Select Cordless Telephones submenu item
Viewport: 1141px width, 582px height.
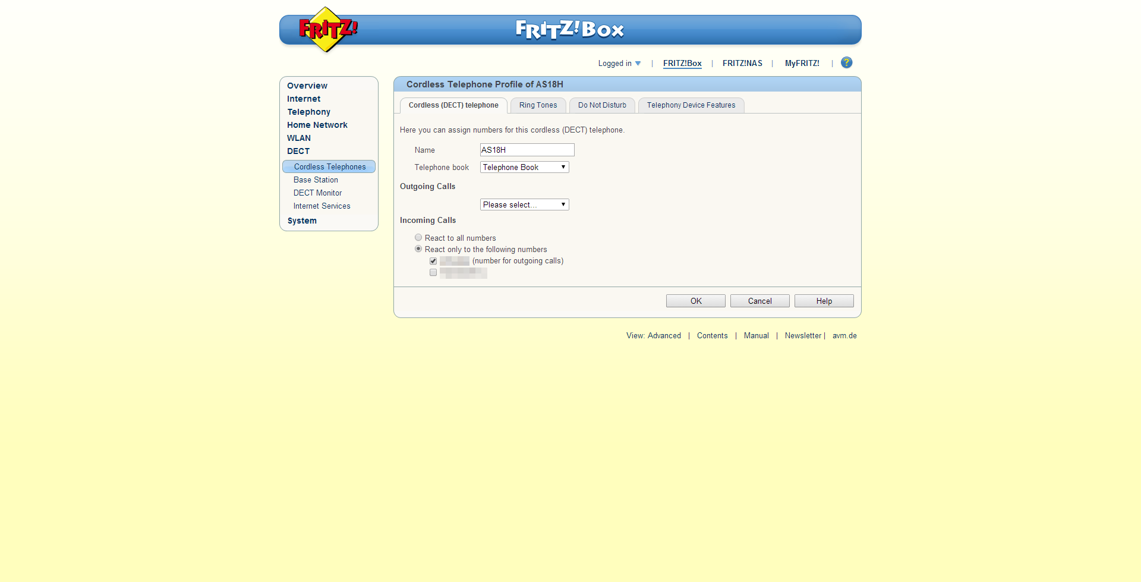(x=329, y=166)
